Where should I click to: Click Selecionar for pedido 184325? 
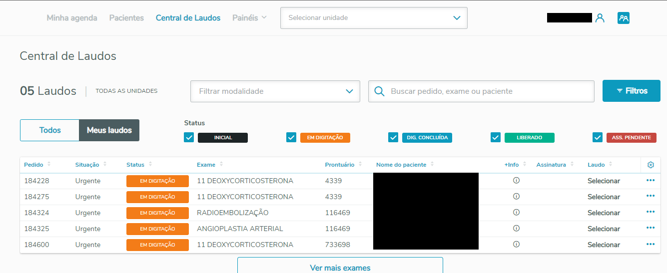pyautogui.click(x=604, y=229)
